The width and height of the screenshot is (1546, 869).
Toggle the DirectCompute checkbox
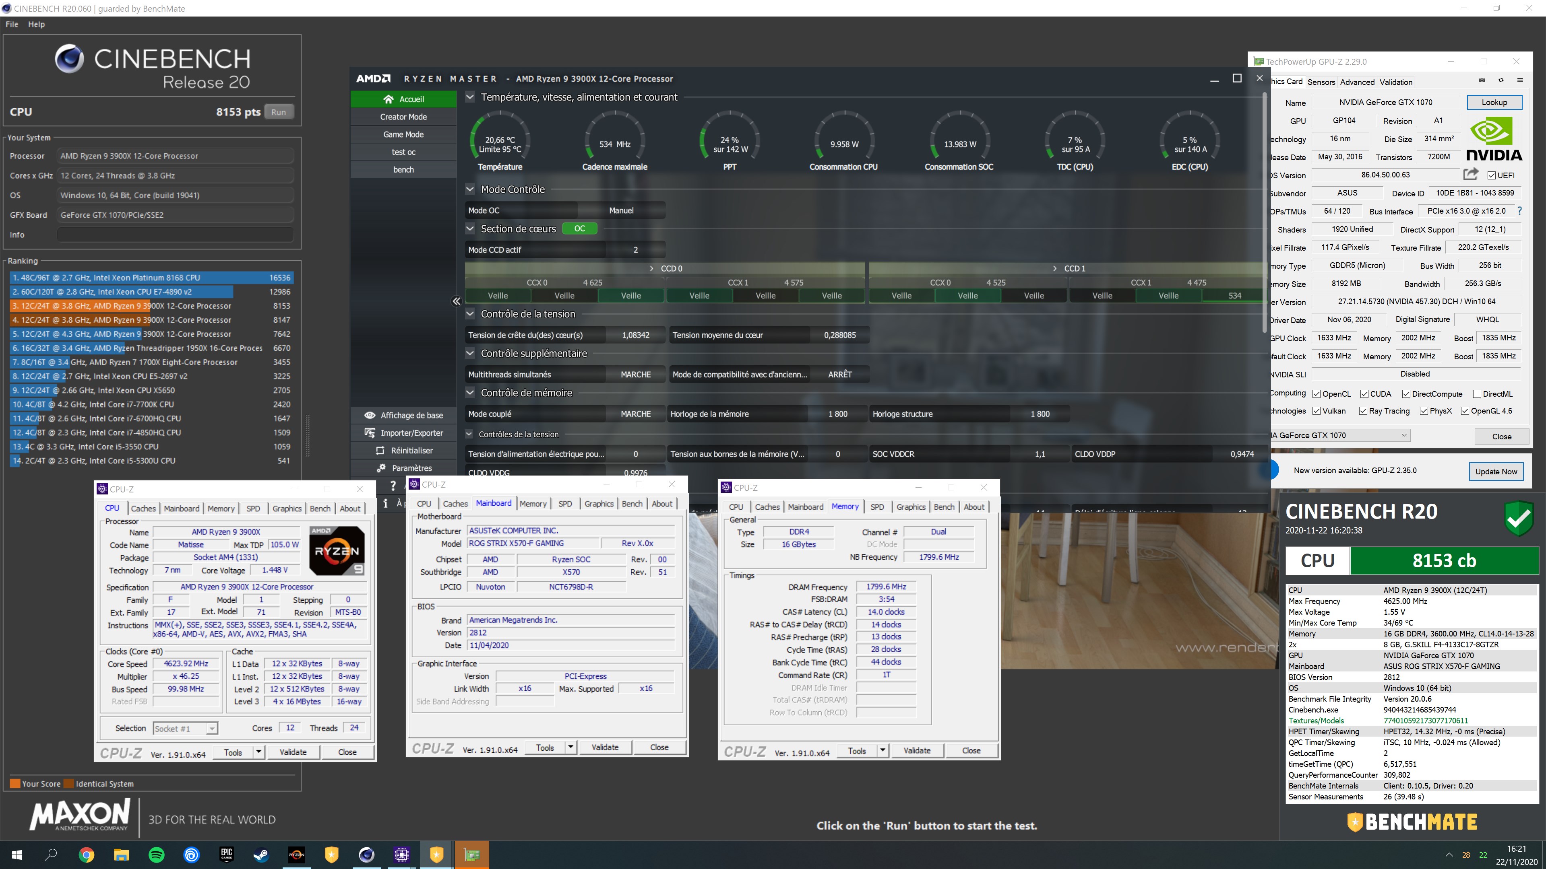click(1406, 394)
